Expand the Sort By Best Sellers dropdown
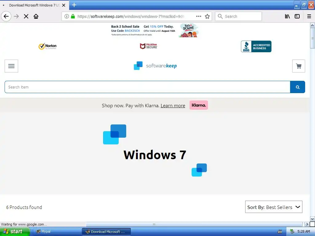This screenshot has height=236, width=315. 273,207
